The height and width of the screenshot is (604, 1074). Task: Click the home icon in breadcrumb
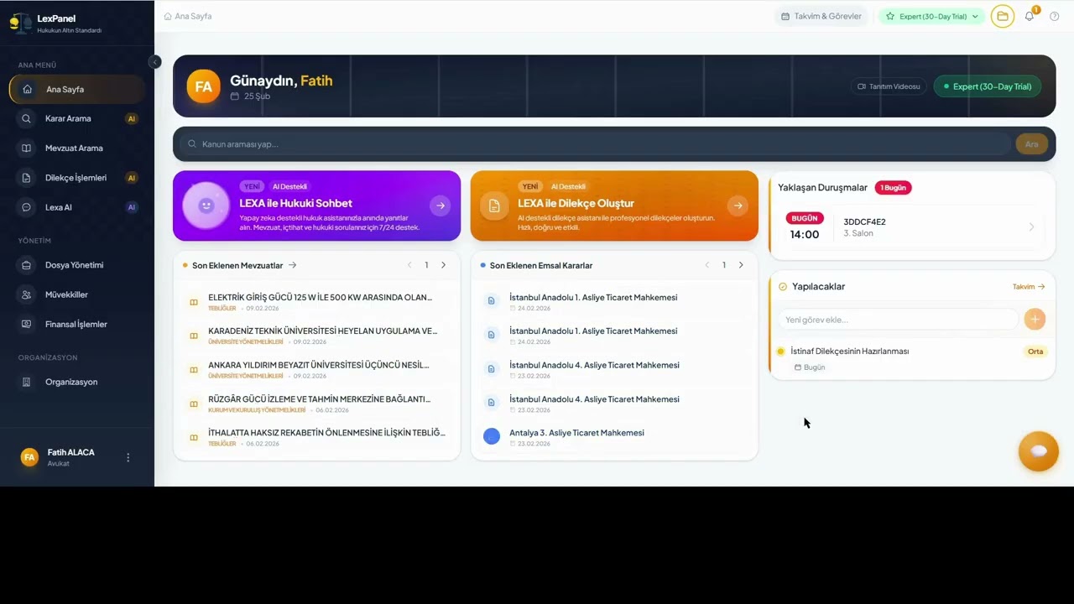168,16
